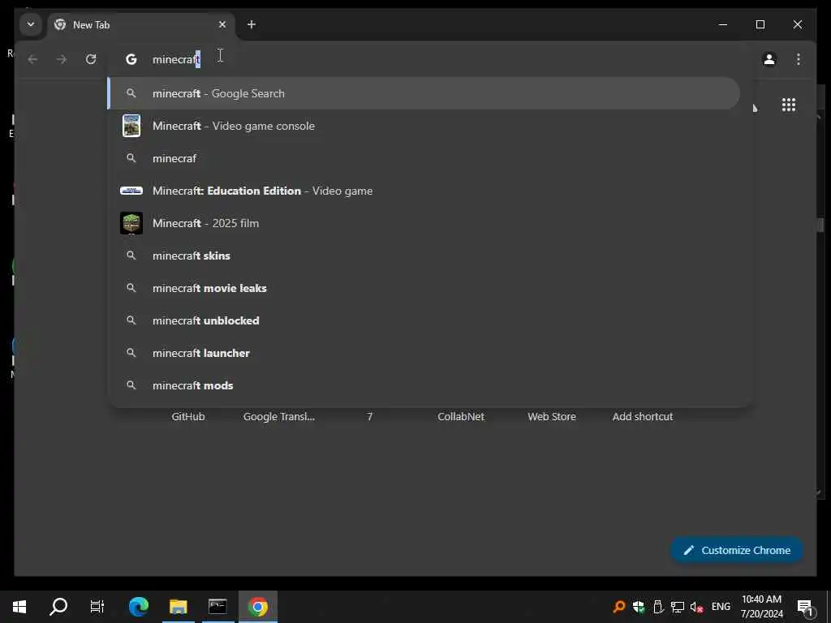This screenshot has width=831, height=623.
Task: Click the Customize Chrome button
Action: point(737,551)
